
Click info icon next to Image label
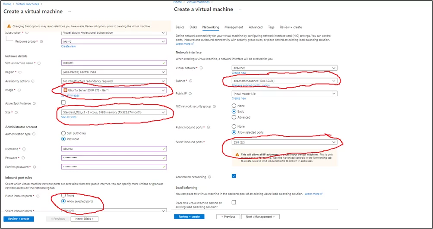[x=19, y=90]
